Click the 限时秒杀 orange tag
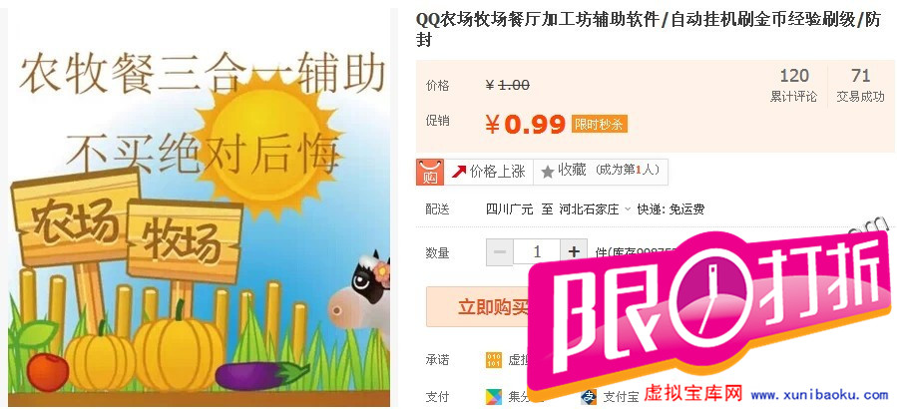The image size is (897, 409). (599, 124)
